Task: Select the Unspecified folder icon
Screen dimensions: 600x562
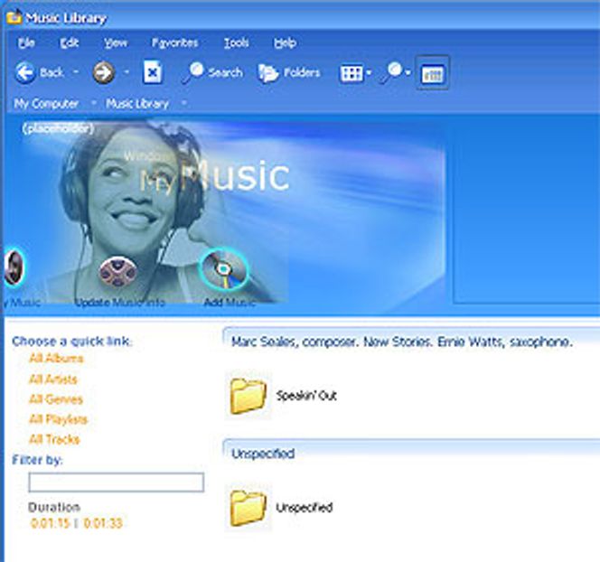Action: tap(248, 507)
